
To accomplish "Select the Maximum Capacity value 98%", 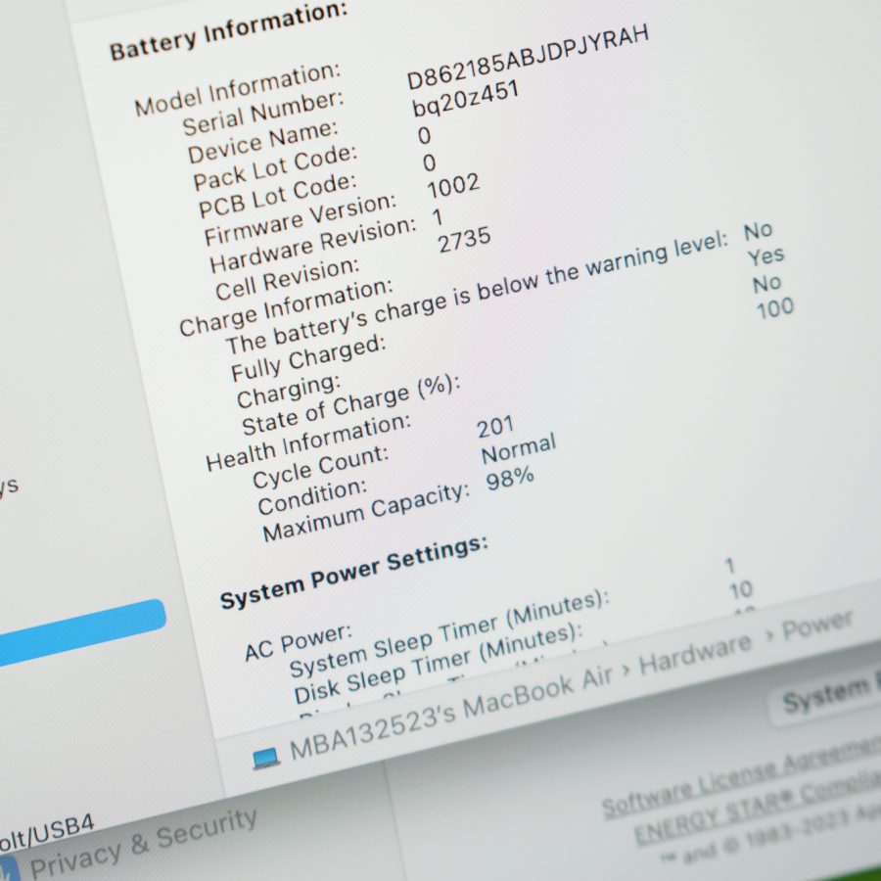I will [510, 479].
